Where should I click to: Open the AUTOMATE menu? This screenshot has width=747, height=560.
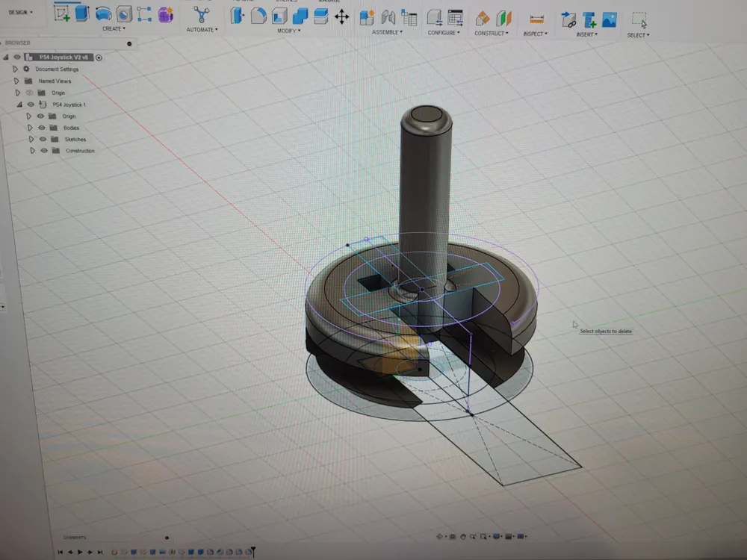pyautogui.click(x=202, y=30)
